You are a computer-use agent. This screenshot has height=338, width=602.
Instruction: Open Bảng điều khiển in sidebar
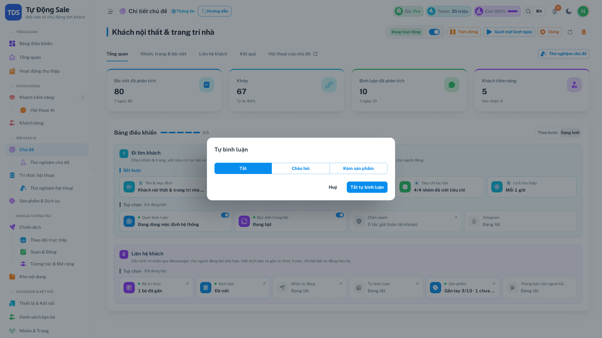[x=47, y=44]
